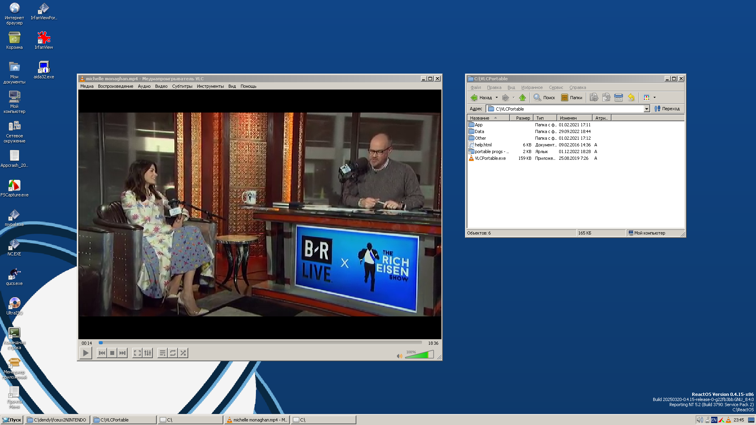Open extended settings equalizer icon
756x425 pixels.
click(x=148, y=353)
